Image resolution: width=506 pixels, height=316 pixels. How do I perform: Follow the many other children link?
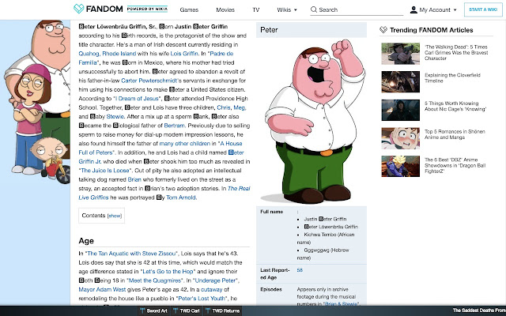(184, 144)
